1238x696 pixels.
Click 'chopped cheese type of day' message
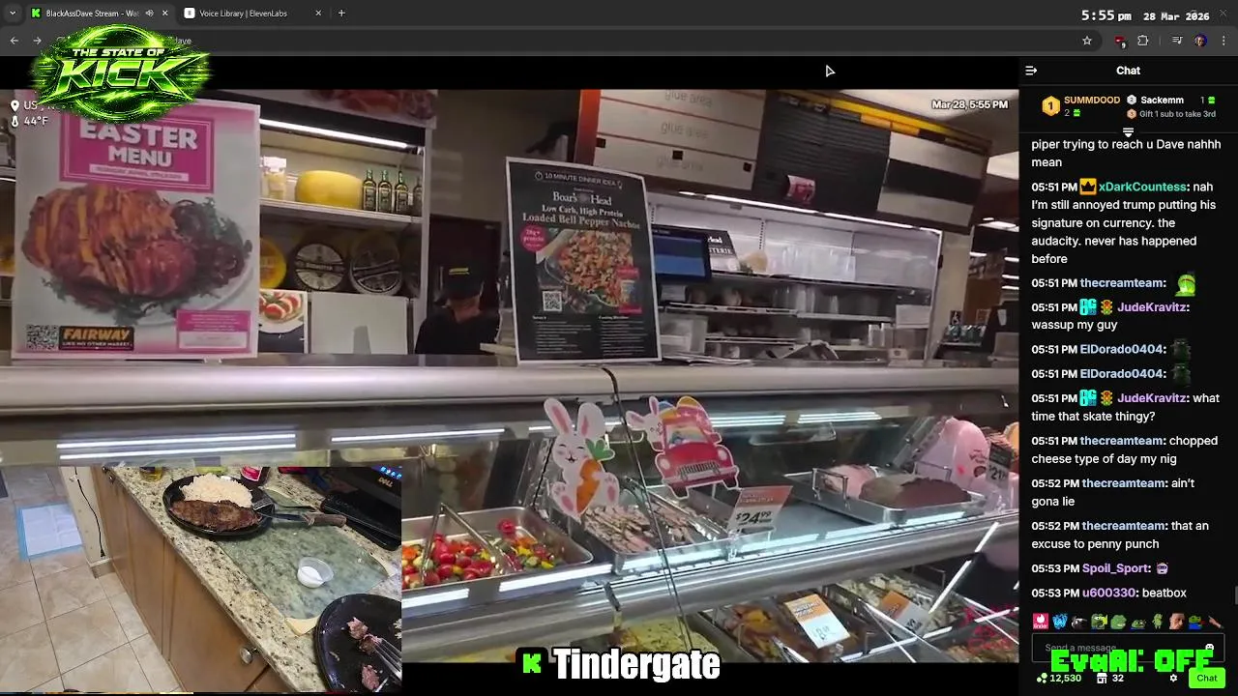point(1124,449)
